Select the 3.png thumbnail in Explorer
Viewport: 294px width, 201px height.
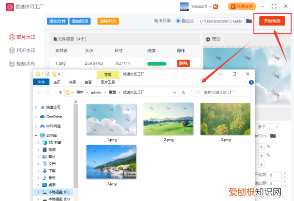point(225,119)
